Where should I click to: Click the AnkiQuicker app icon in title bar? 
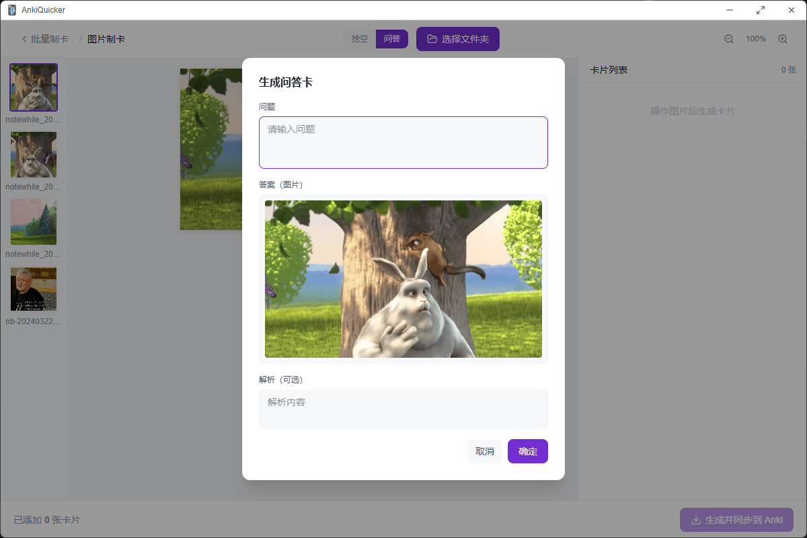[x=12, y=10]
